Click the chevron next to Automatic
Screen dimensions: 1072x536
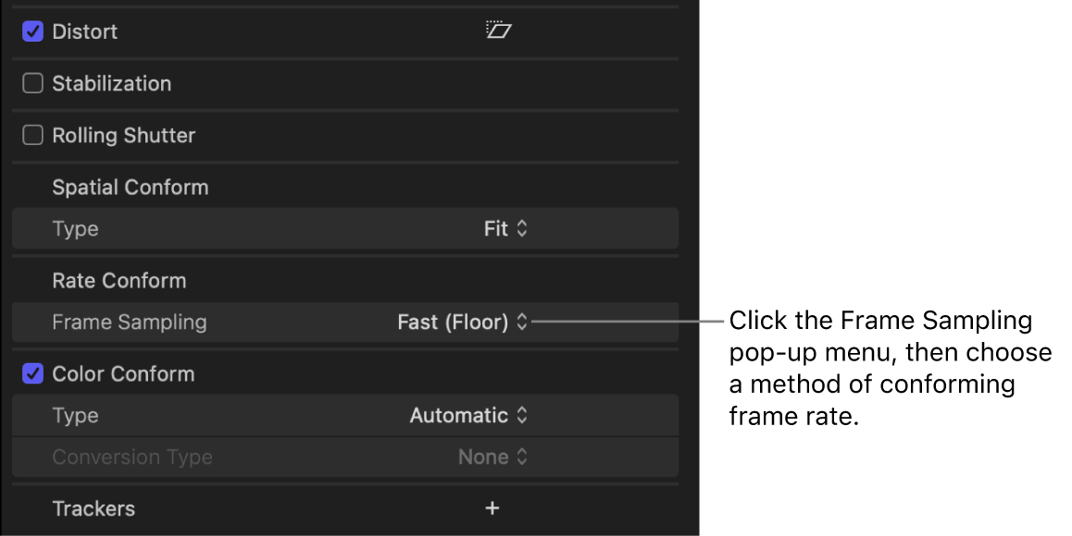coord(521,415)
